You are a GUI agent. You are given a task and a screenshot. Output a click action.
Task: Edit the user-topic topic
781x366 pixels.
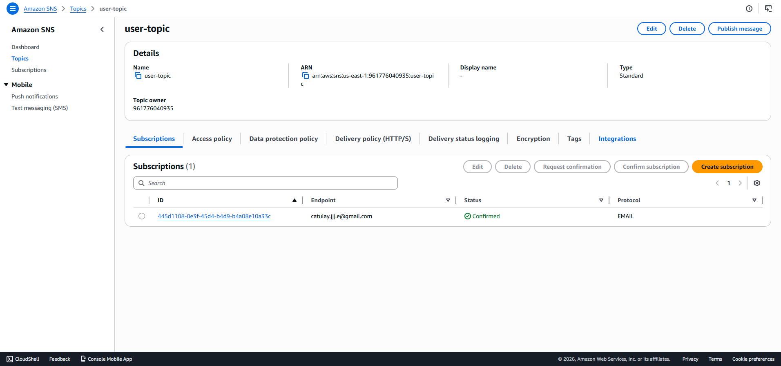pos(652,29)
